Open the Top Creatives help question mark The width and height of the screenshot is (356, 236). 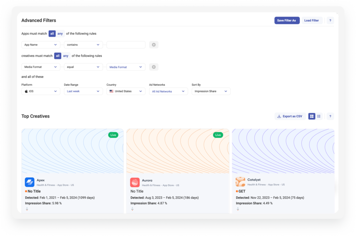pyautogui.click(x=330, y=116)
